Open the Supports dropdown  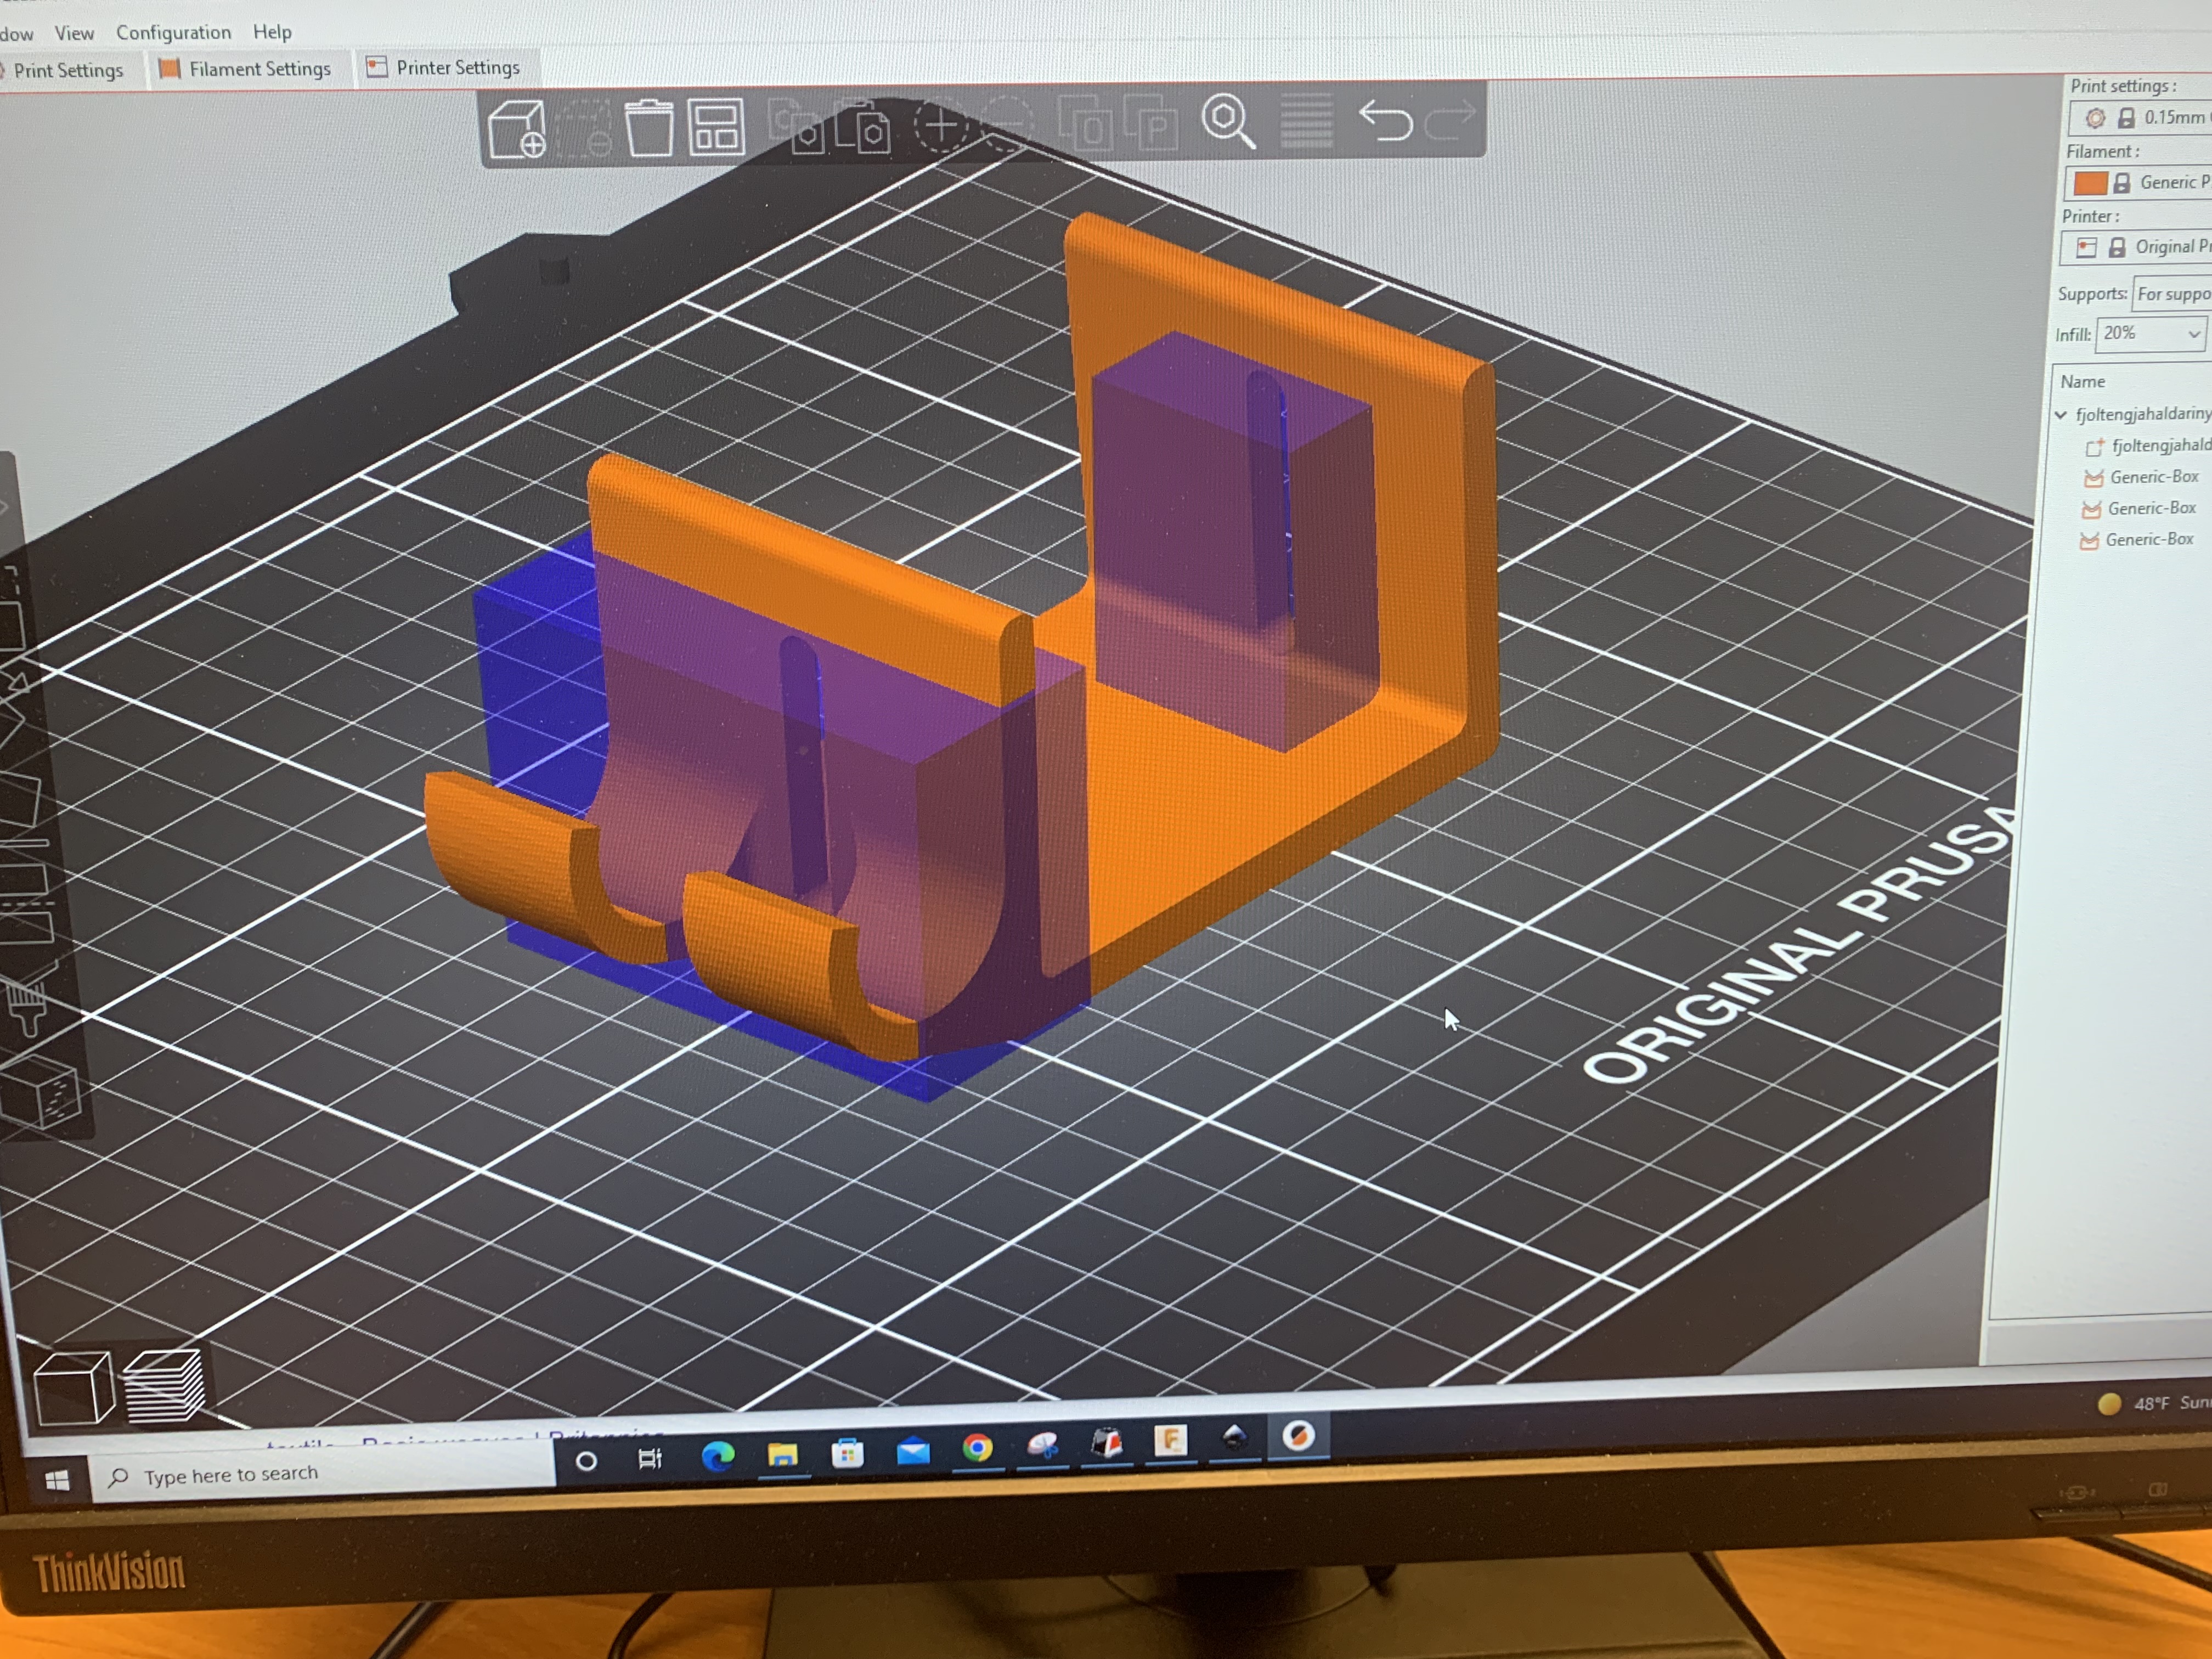pos(2172,294)
